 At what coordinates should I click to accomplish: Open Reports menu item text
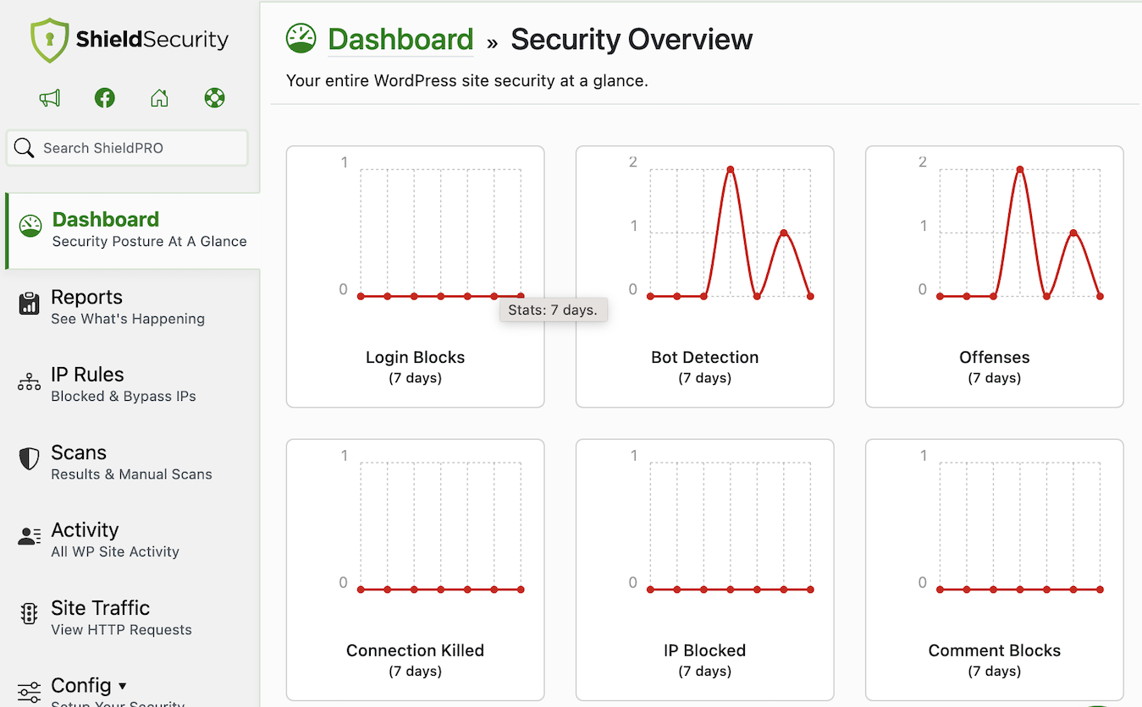point(87,298)
